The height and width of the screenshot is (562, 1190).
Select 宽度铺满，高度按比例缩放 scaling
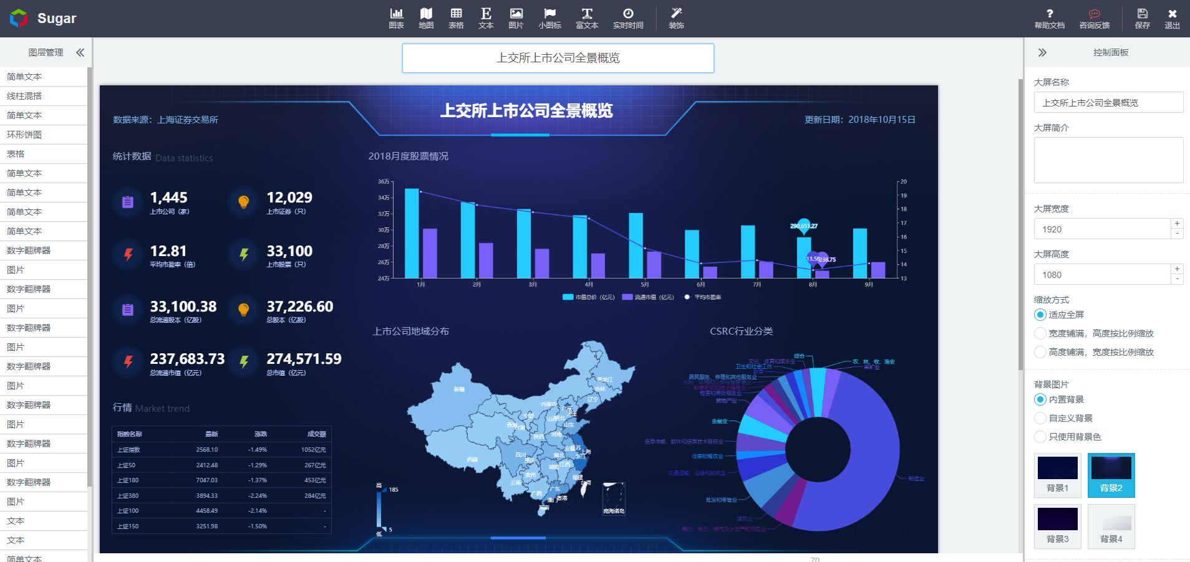pyautogui.click(x=1040, y=333)
